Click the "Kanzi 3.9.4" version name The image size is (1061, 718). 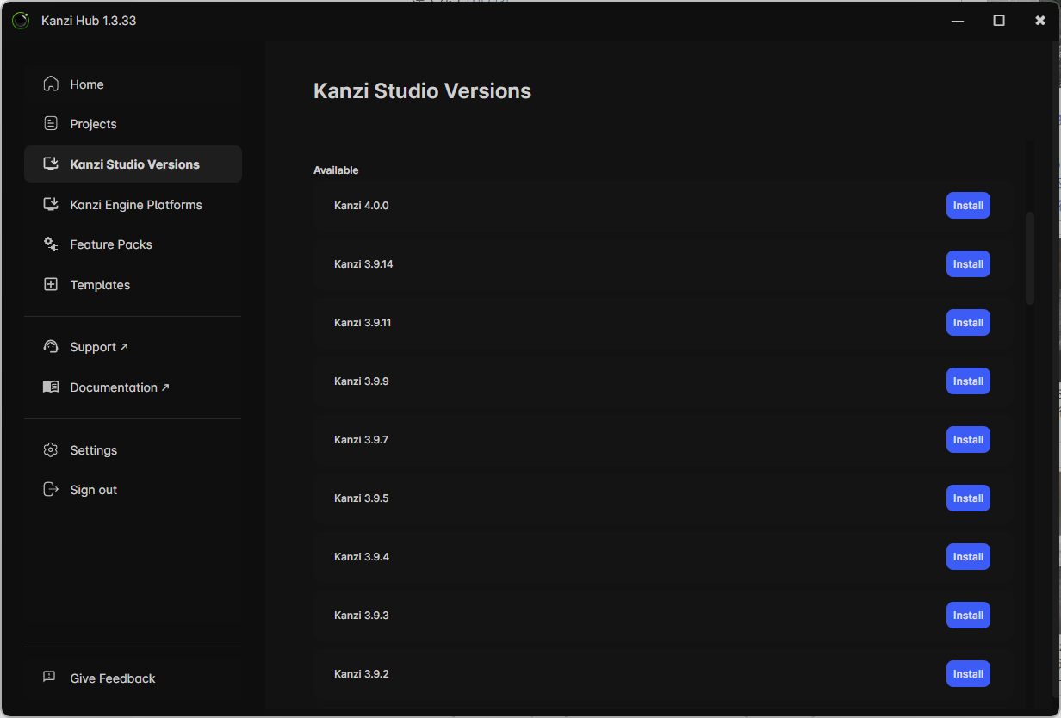point(362,557)
